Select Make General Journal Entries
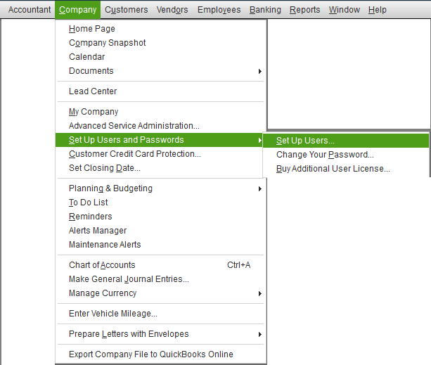Screen dimensions: 431x365 click(129, 279)
